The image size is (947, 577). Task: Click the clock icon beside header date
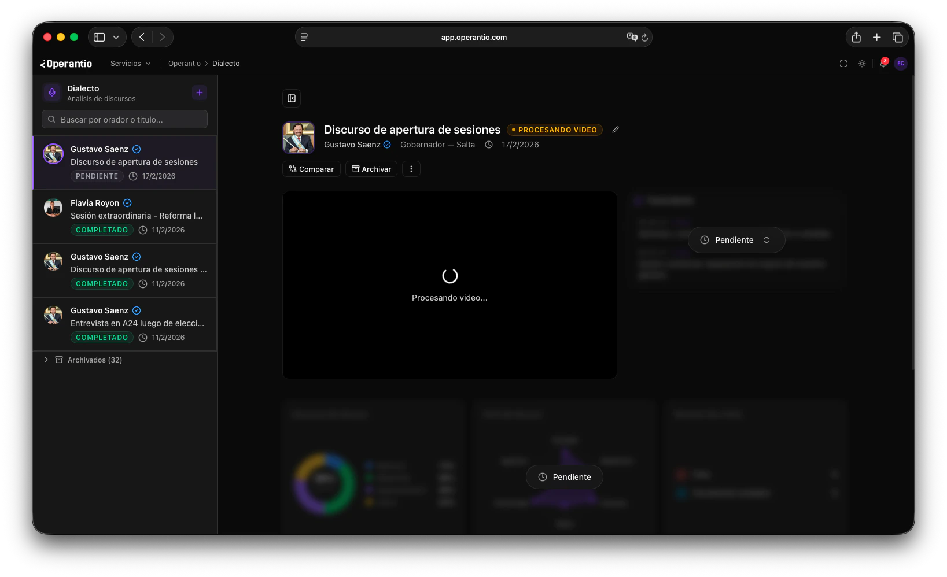click(489, 145)
